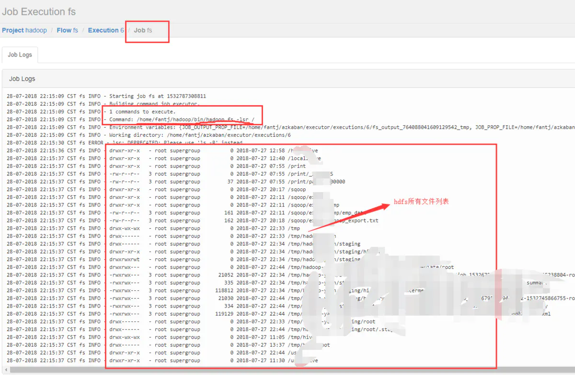Click the Job Logs panel heading

22,78
